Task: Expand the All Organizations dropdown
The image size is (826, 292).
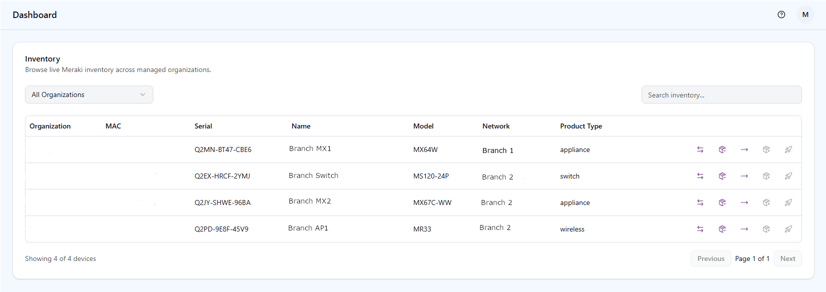Action: pos(89,94)
